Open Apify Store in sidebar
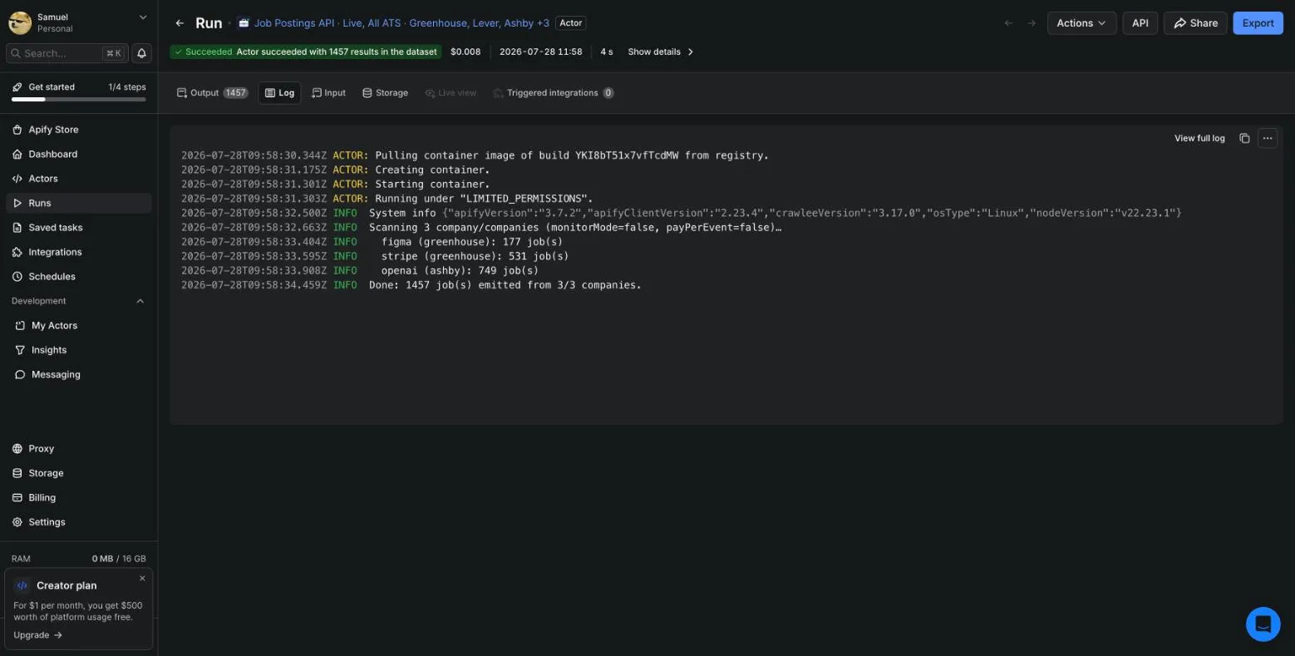Image resolution: width=1295 pixels, height=656 pixels. click(79, 130)
